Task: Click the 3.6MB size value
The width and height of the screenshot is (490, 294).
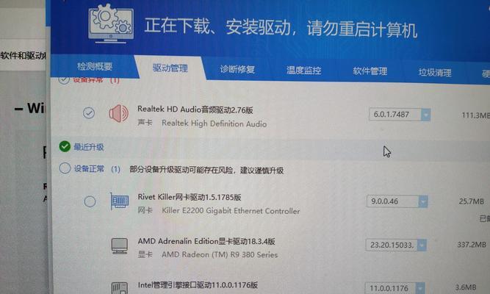Action: [x=466, y=287]
